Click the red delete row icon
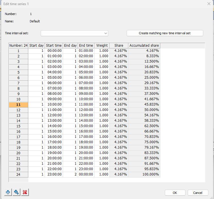 point(25,192)
